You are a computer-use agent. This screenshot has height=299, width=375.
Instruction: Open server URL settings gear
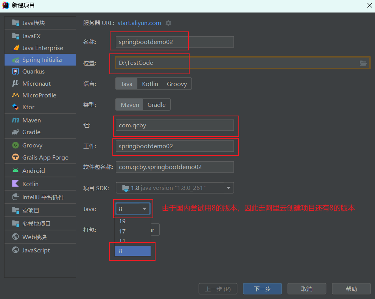168,23
